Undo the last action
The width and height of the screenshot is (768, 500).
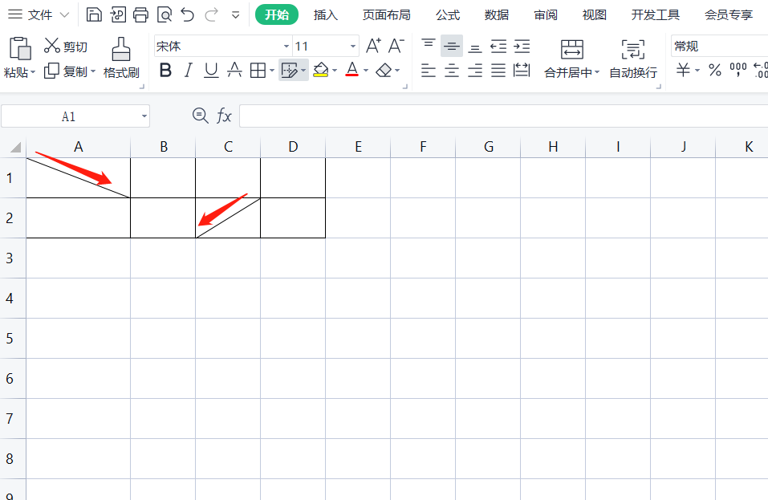[188, 14]
